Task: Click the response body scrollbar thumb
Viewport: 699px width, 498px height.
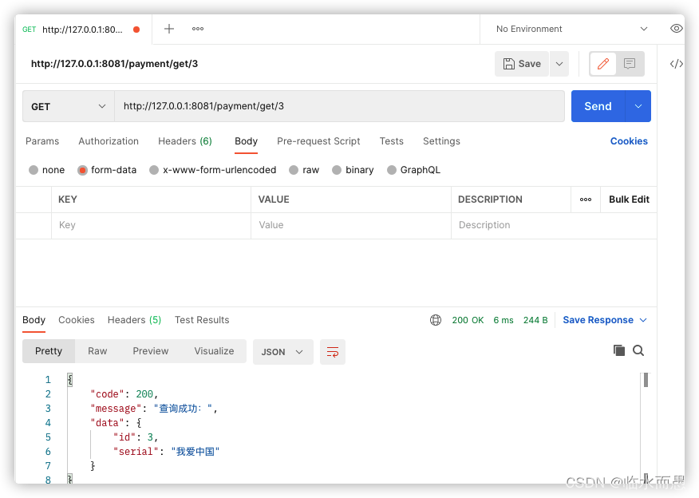Action: [x=646, y=380]
